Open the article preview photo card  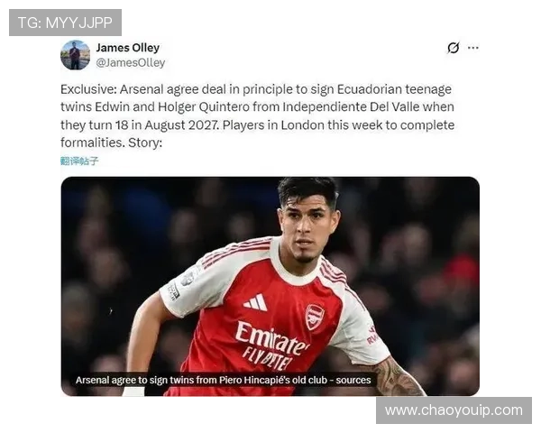coord(270,286)
